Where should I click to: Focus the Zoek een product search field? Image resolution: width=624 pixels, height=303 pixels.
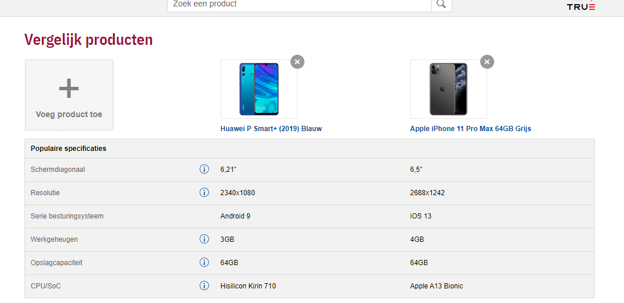pos(299,5)
